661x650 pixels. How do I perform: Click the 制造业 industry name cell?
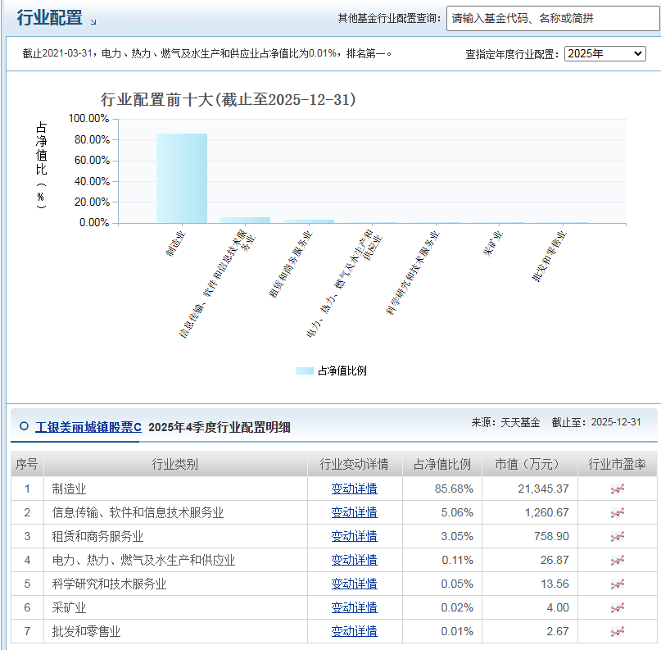coord(175,489)
